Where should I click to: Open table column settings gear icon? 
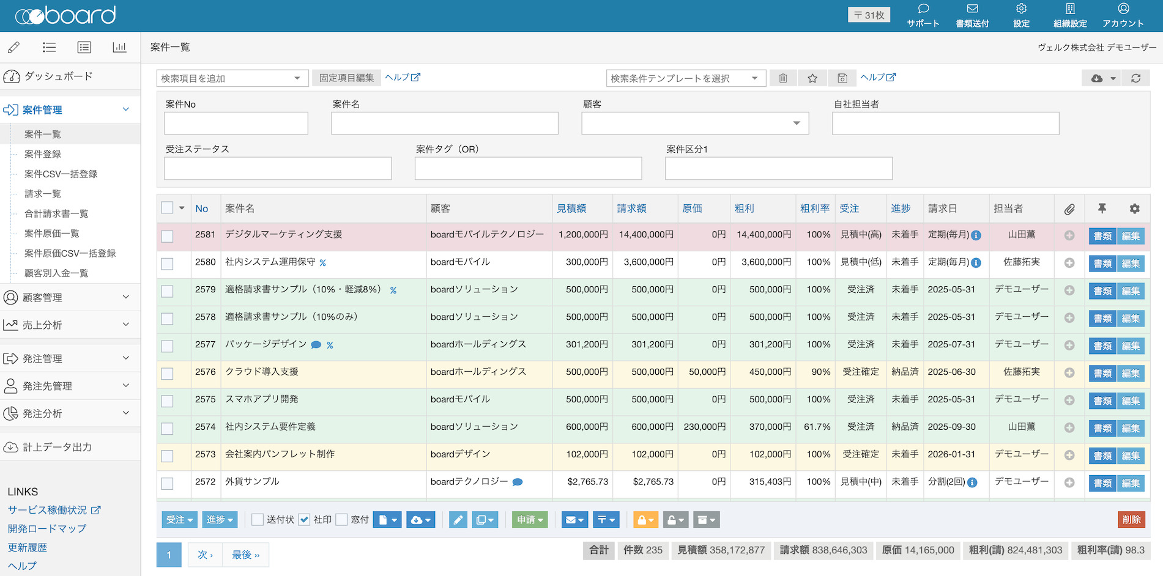click(x=1134, y=209)
